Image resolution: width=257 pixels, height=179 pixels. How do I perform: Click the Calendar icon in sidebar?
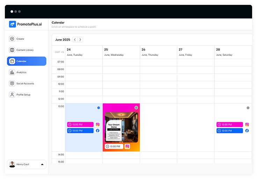[x=12, y=61]
